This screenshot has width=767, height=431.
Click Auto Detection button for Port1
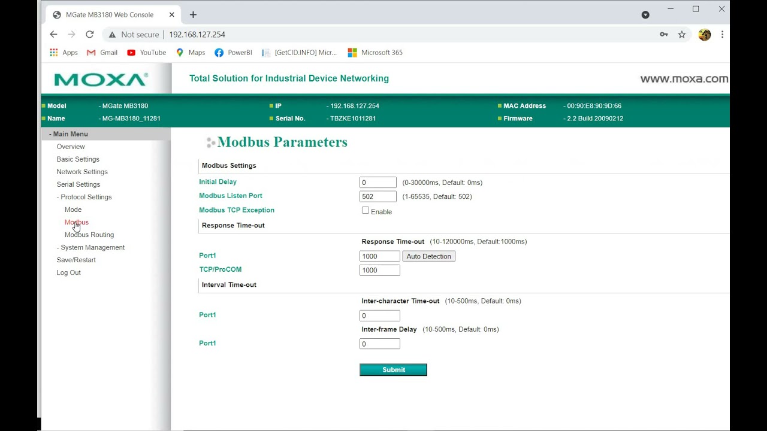428,256
